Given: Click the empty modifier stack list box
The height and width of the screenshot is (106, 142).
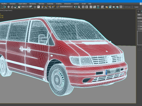Looking at the screenshot, I should coord(140,38).
